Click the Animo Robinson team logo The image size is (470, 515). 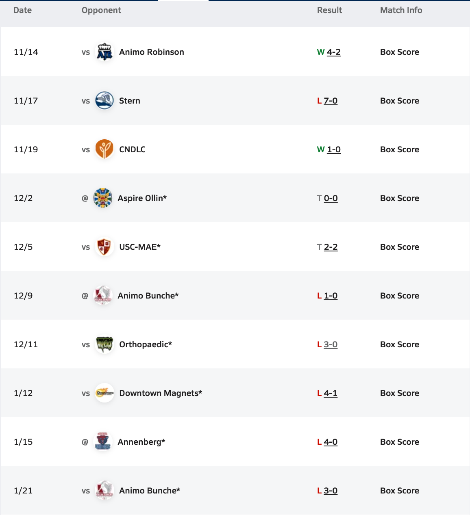click(x=104, y=52)
